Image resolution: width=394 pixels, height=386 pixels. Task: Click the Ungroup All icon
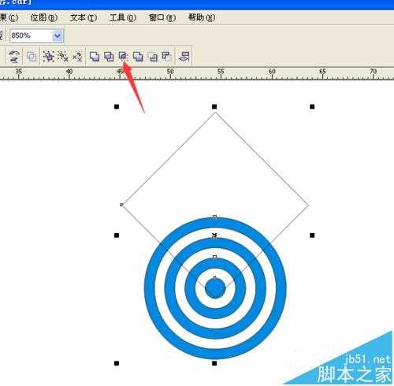[x=77, y=56]
